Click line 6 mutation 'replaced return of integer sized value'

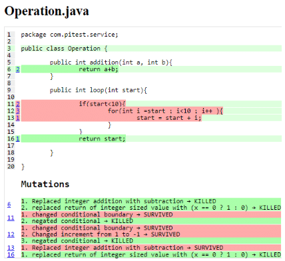(151, 208)
